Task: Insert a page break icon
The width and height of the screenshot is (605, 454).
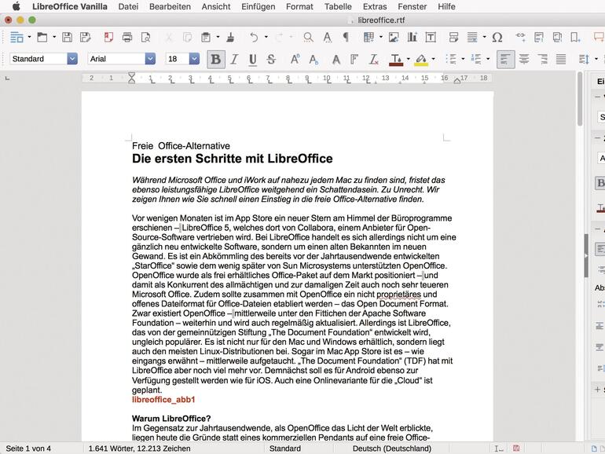Action: (x=454, y=38)
